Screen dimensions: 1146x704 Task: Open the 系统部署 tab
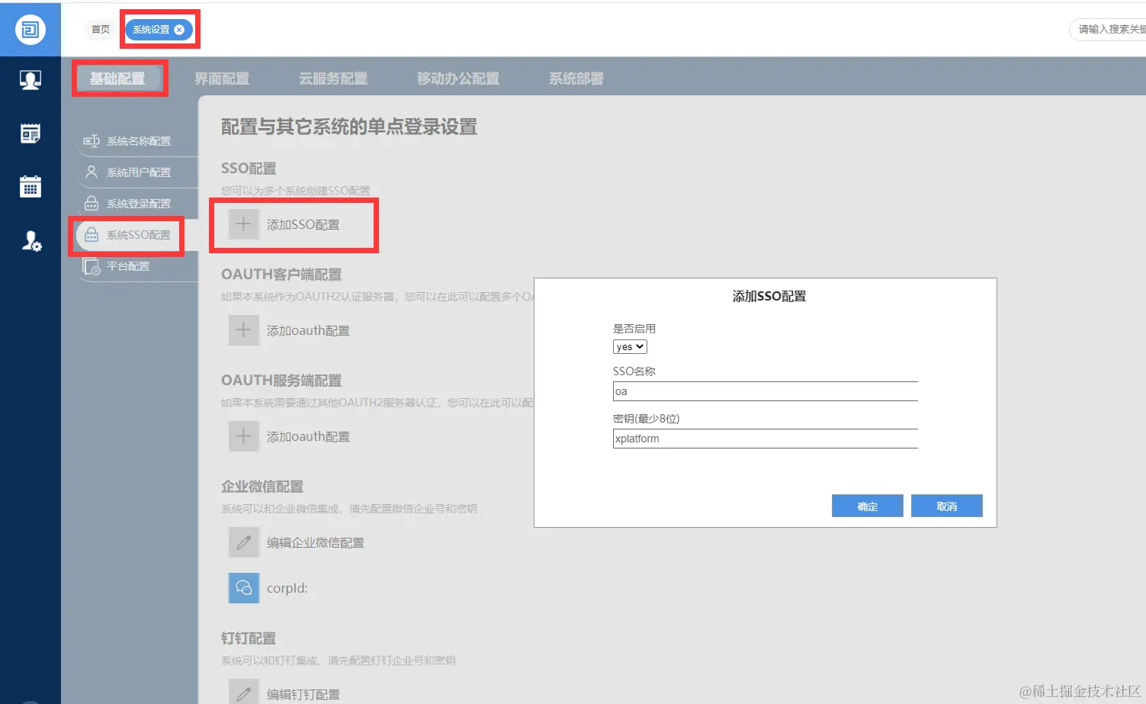(576, 79)
